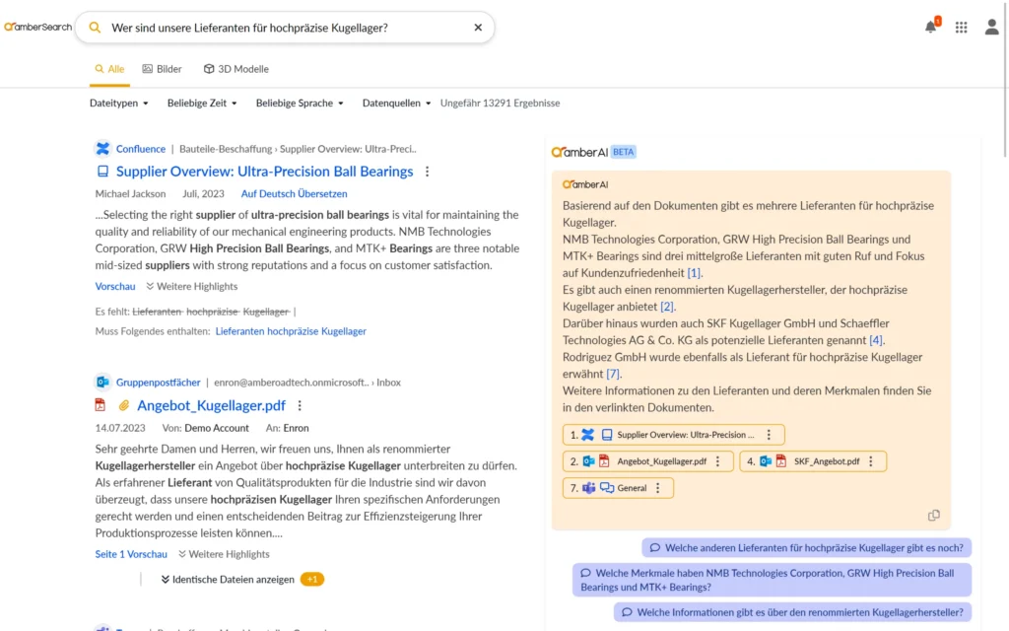Screen dimensions: 1009x631
Task: Clear the search query with X
Action: 478,28
